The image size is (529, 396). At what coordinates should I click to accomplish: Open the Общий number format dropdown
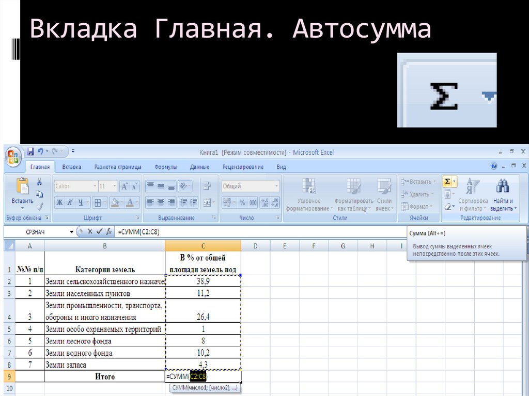277,185
